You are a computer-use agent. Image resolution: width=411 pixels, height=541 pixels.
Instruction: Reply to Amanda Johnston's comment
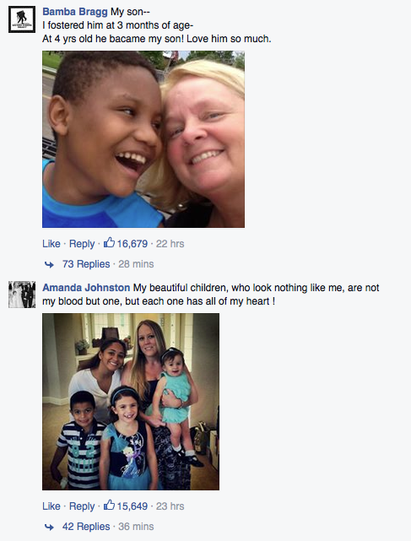pyautogui.click(x=82, y=506)
